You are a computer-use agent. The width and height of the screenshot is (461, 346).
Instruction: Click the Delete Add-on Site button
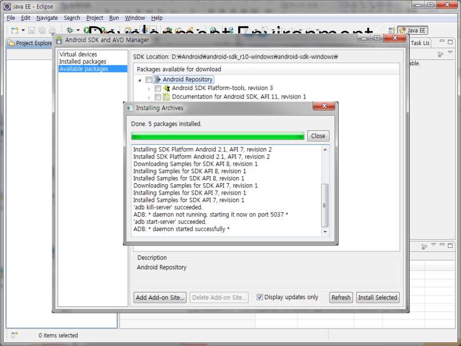219,297
